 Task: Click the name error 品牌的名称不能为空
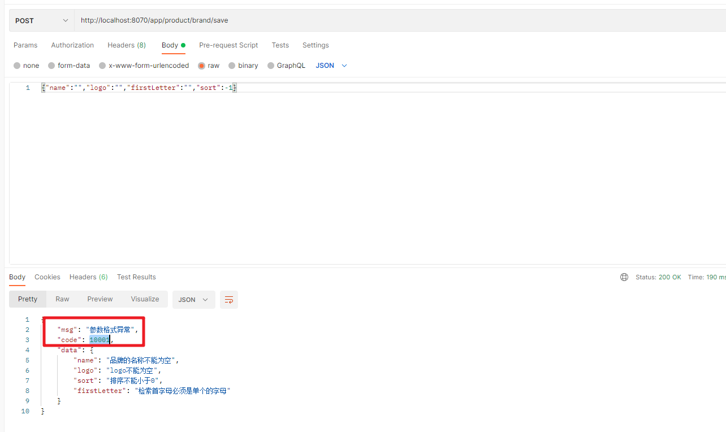[x=142, y=360]
